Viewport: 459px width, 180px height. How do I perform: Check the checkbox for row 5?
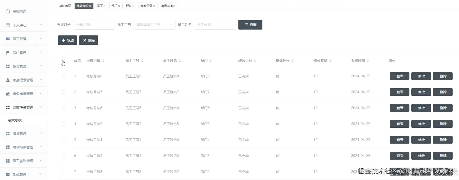tap(64, 140)
